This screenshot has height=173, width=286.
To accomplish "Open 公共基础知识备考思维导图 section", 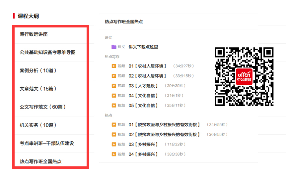I will (x=47, y=53).
